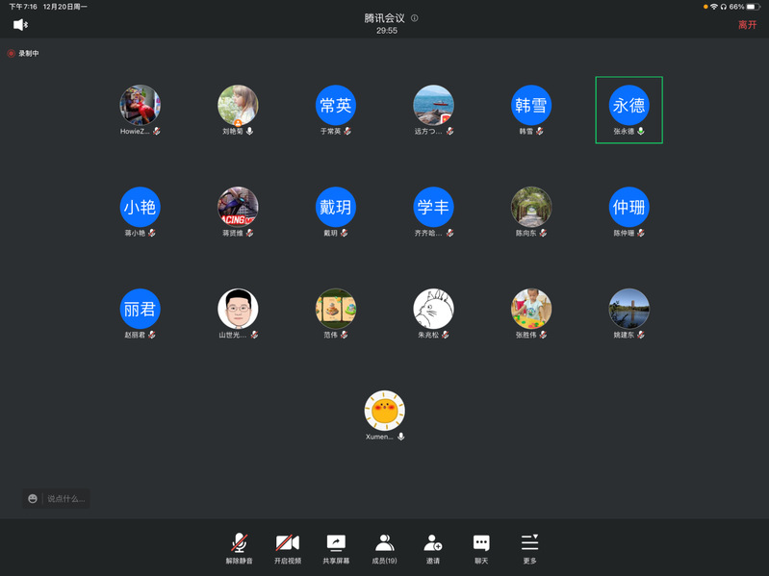This screenshot has width=769, height=576.
Task: Tap 朱兆松's Totoro sketch avatar
Action: pos(433,309)
